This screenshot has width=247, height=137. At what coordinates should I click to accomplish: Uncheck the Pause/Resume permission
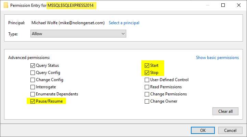pos(32,101)
